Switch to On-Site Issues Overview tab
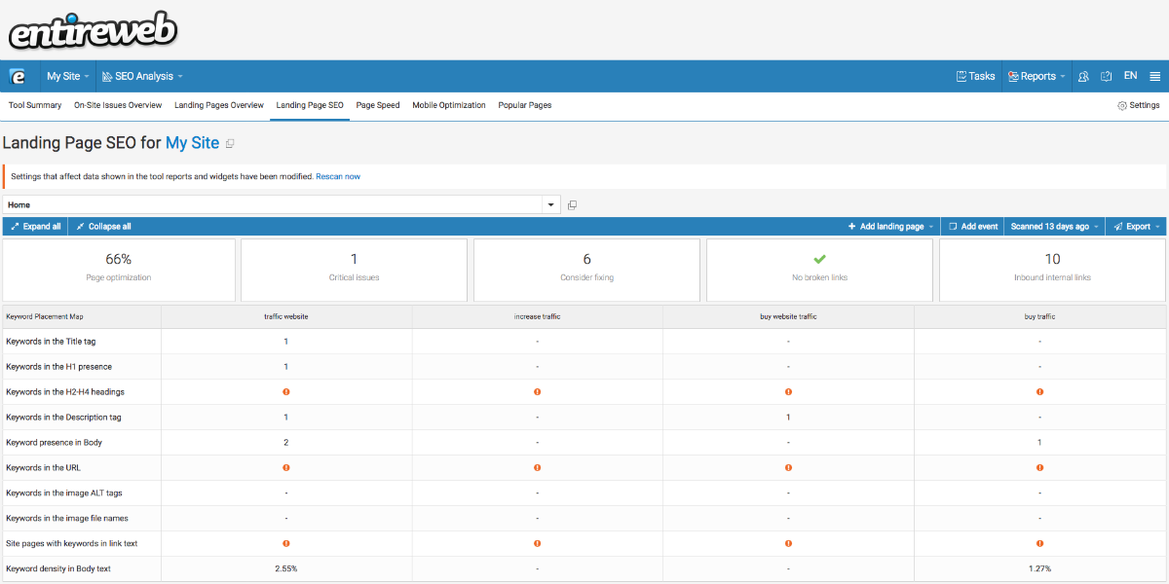 [x=118, y=105]
